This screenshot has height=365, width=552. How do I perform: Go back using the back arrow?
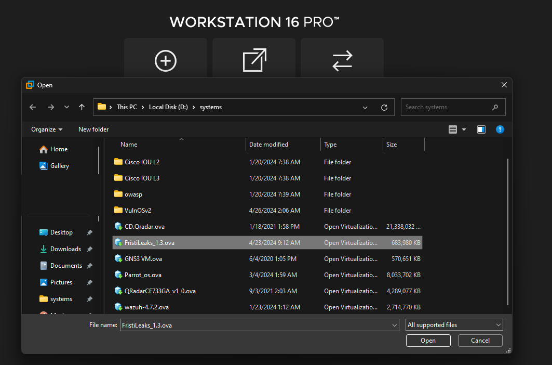(x=33, y=107)
